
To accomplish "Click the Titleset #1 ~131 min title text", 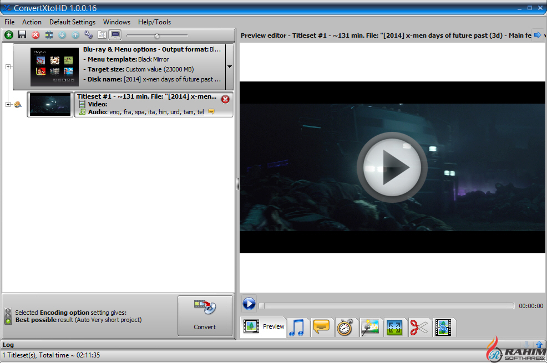I will point(146,96).
